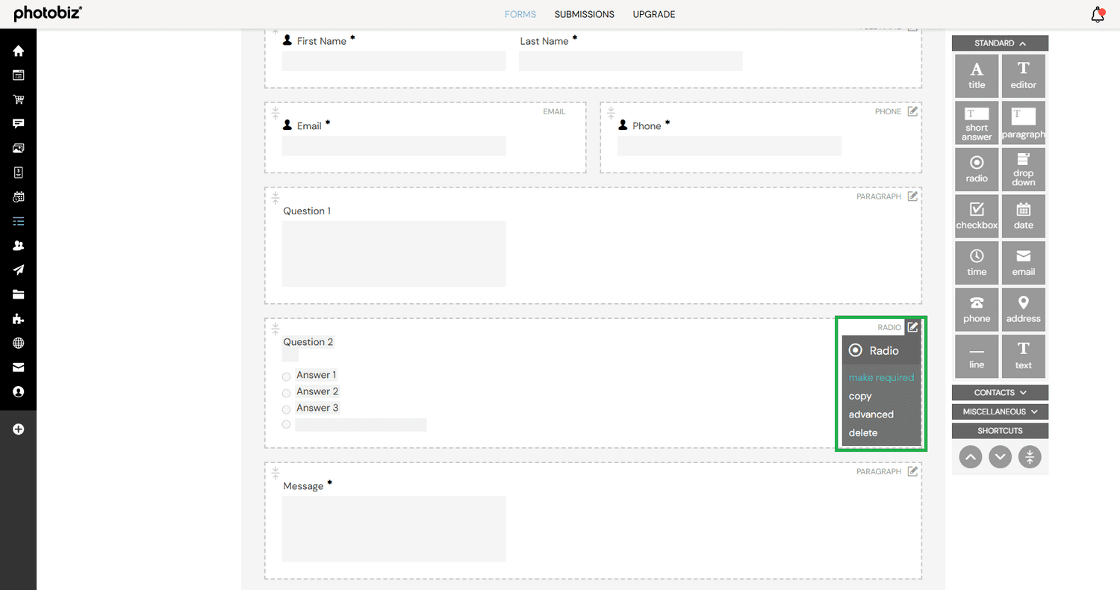The height and width of the screenshot is (590, 1120).
Task: Open the Forms tab
Action: (520, 15)
